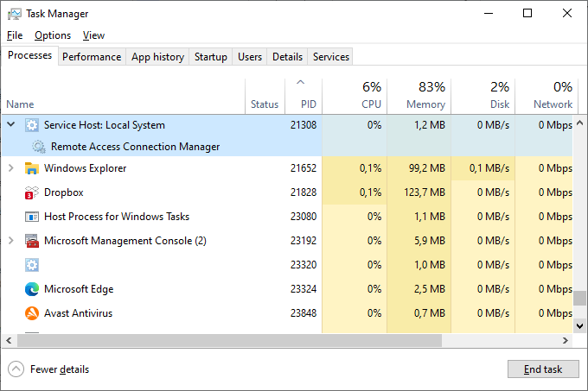Click the Dropbox process icon
The image size is (588, 391).
click(x=32, y=192)
